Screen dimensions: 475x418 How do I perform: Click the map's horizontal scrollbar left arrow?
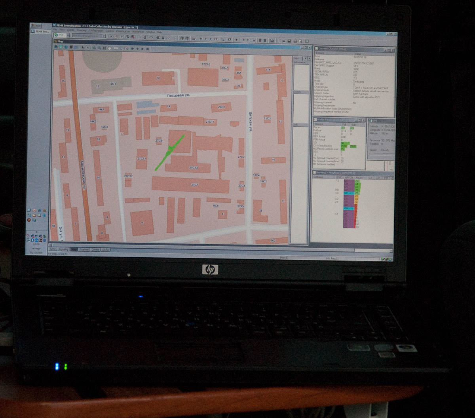point(50,245)
